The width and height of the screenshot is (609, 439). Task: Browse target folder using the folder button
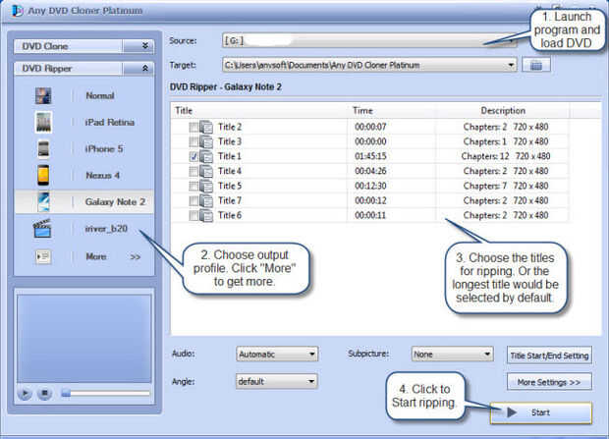click(x=536, y=65)
